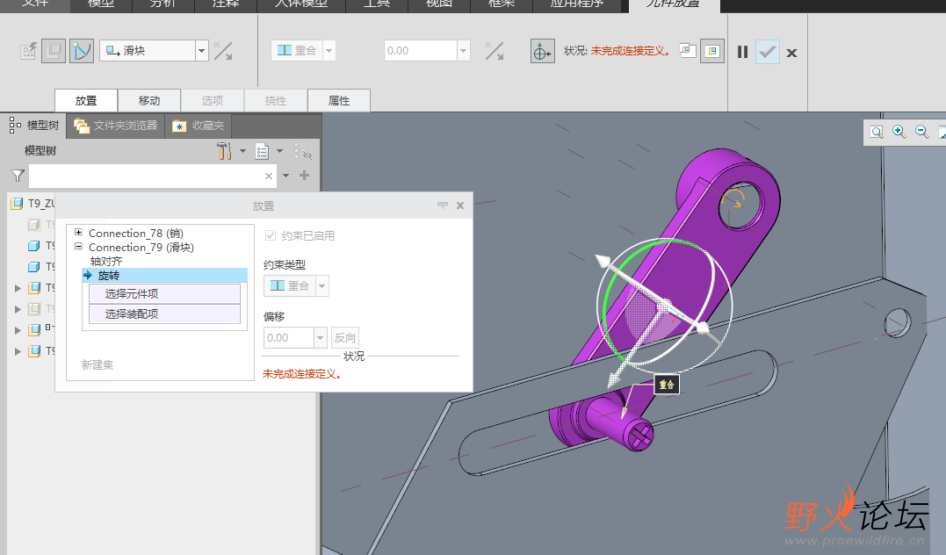
Task: Click the 重合 constraint tag in the viewport
Action: pyautogui.click(x=667, y=385)
